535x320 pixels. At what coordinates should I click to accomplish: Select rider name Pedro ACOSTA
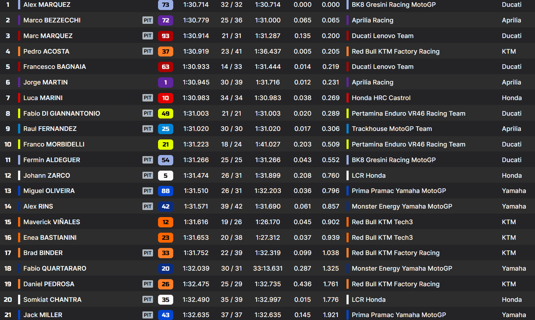(46, 51)
